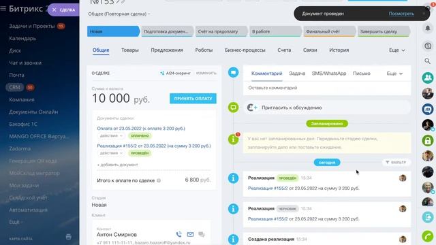The height and width of the screenshot is (245, 436).
Task: Click the green discussion timeline icon
Action: click(x=233, y=108)
